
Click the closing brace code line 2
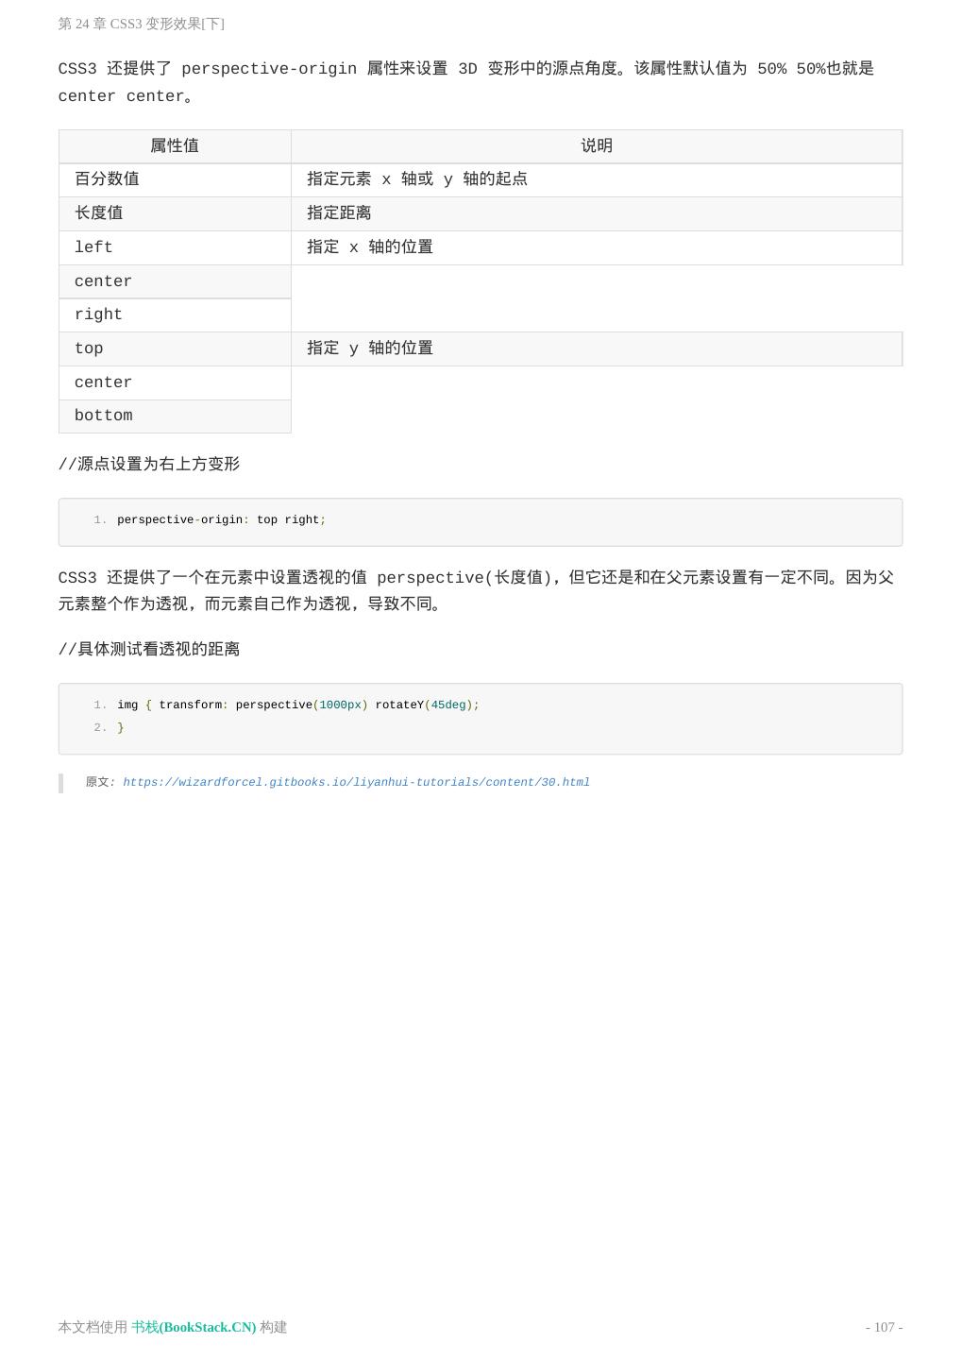(121, 727)
